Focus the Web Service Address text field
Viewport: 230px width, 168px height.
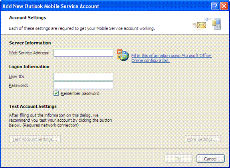point(83,53)
